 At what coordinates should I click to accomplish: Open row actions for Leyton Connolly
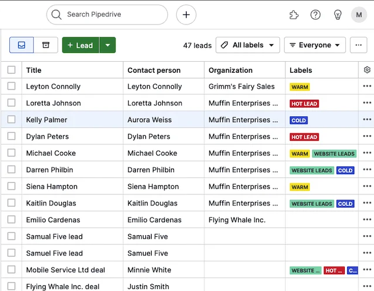(367, 86)
